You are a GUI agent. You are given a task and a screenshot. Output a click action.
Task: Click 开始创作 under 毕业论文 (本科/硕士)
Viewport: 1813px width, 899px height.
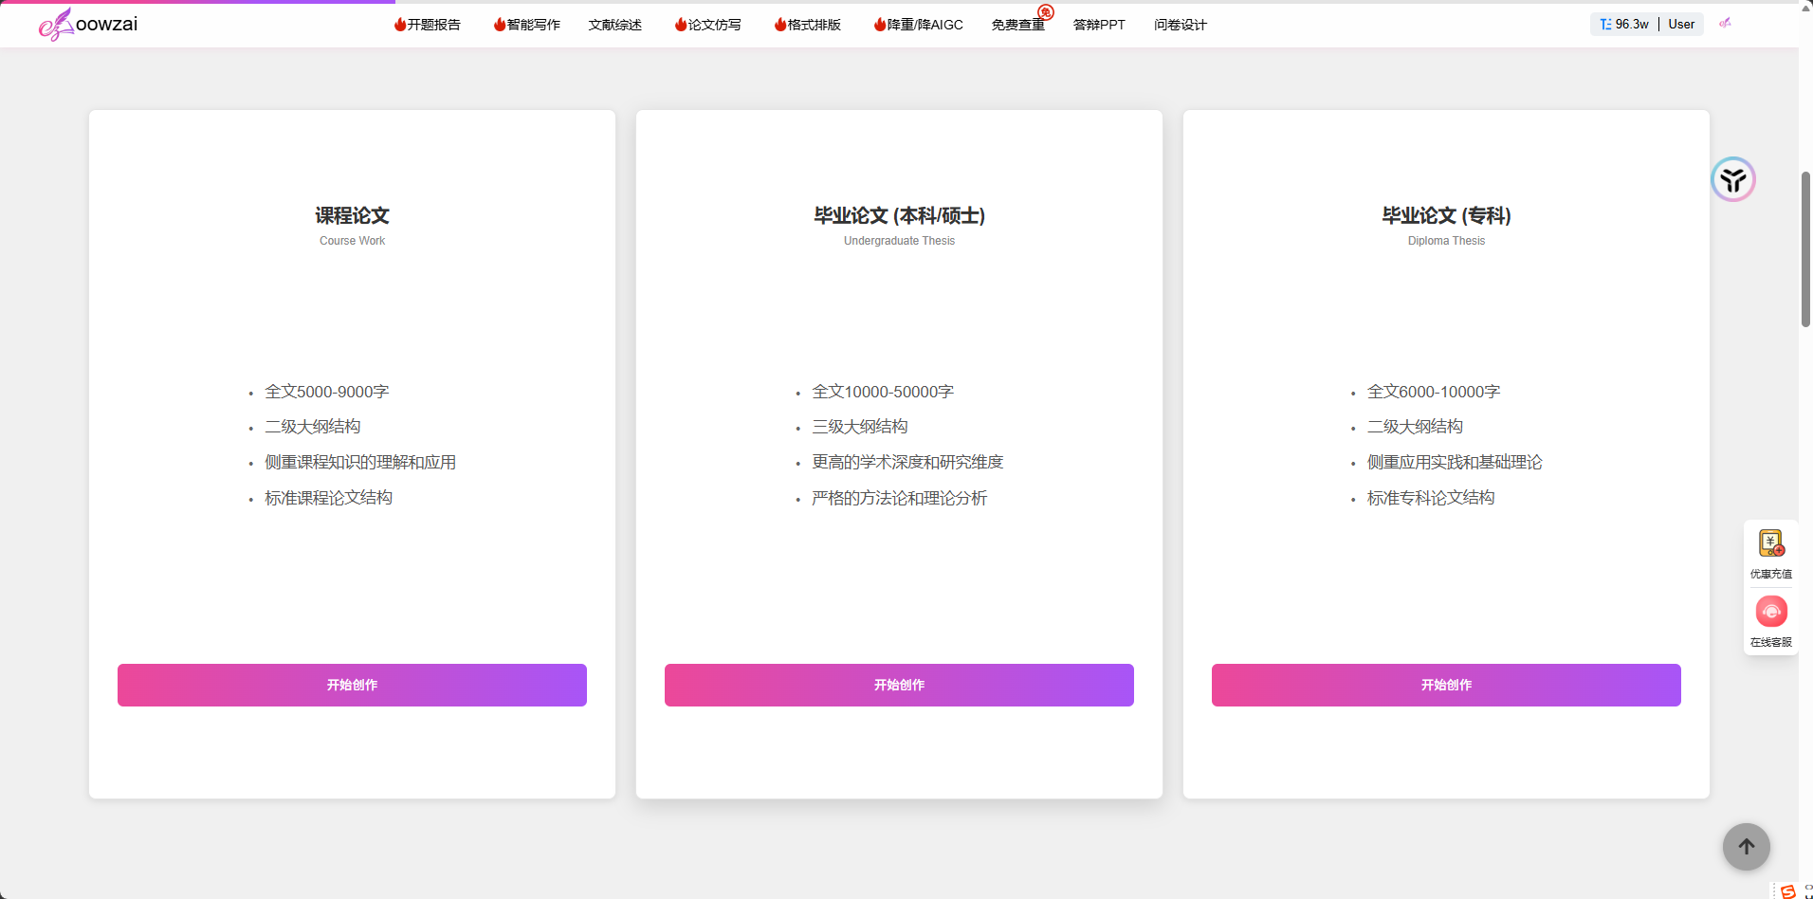coord(899,685)
